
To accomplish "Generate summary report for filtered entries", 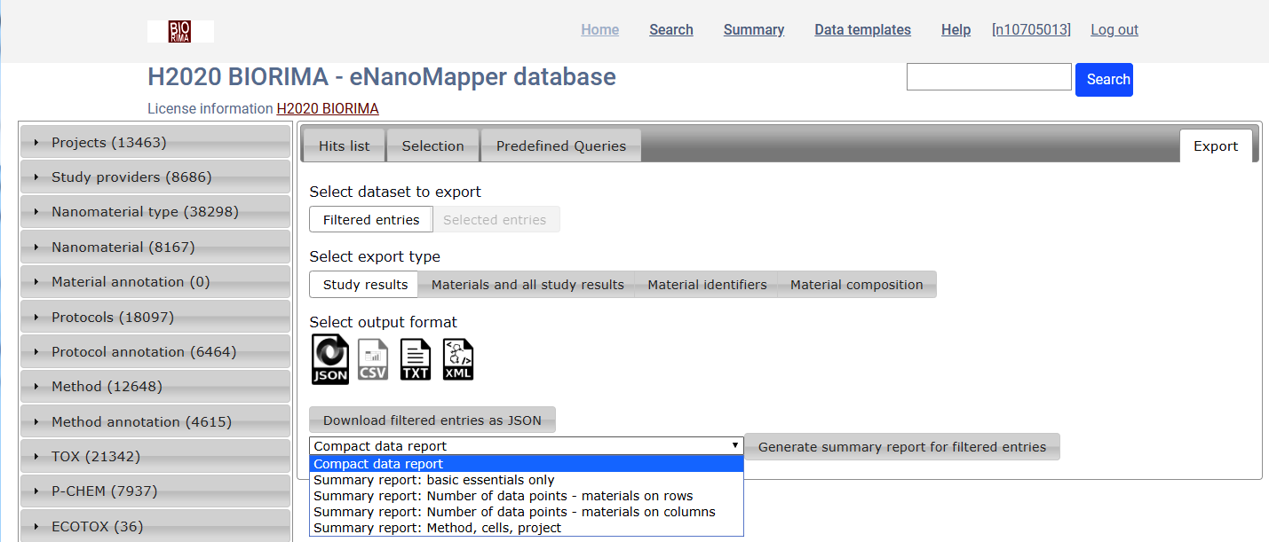I will 901,446.
